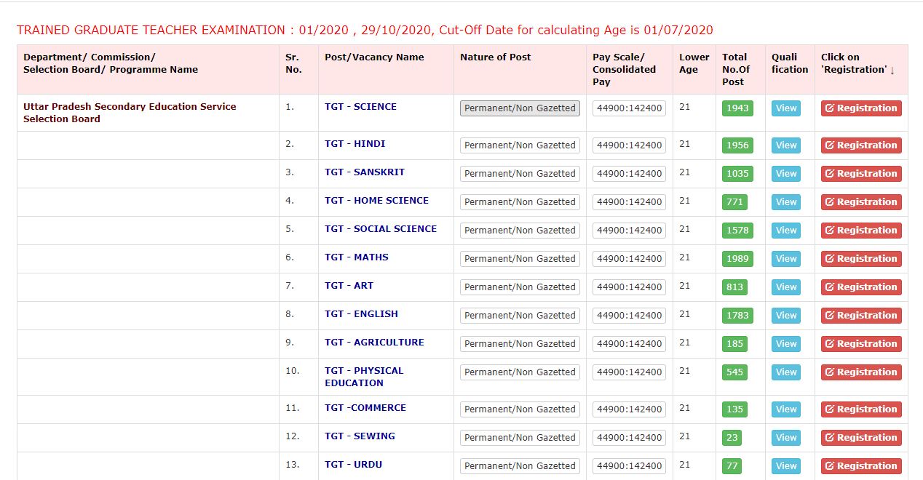Click the 1783 total posts badge
This screenshot has width=923, height=480.
pos(737,316)
